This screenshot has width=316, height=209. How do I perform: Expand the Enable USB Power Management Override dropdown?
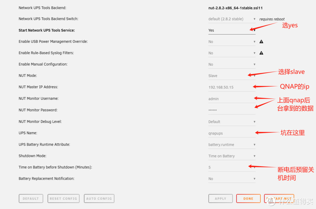(231, 42)
